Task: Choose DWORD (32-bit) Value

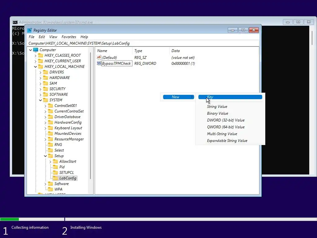Action: [230, 120]
